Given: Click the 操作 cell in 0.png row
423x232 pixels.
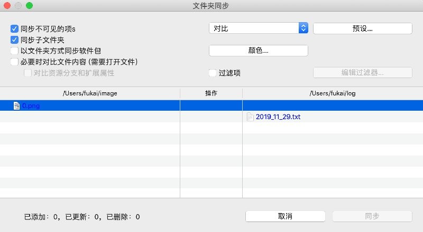Looking at the screenshot, I should click(211, 105).
